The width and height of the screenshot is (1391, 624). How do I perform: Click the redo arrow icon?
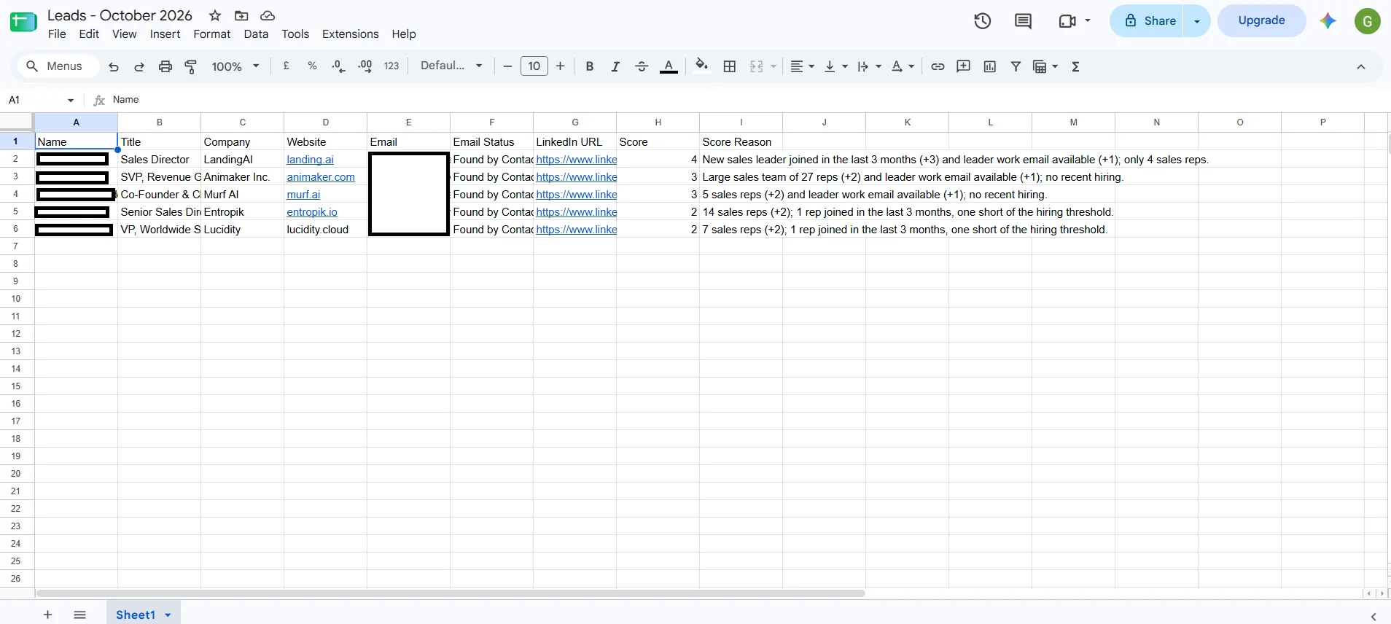pyautogui.click(x=139, y=66)
